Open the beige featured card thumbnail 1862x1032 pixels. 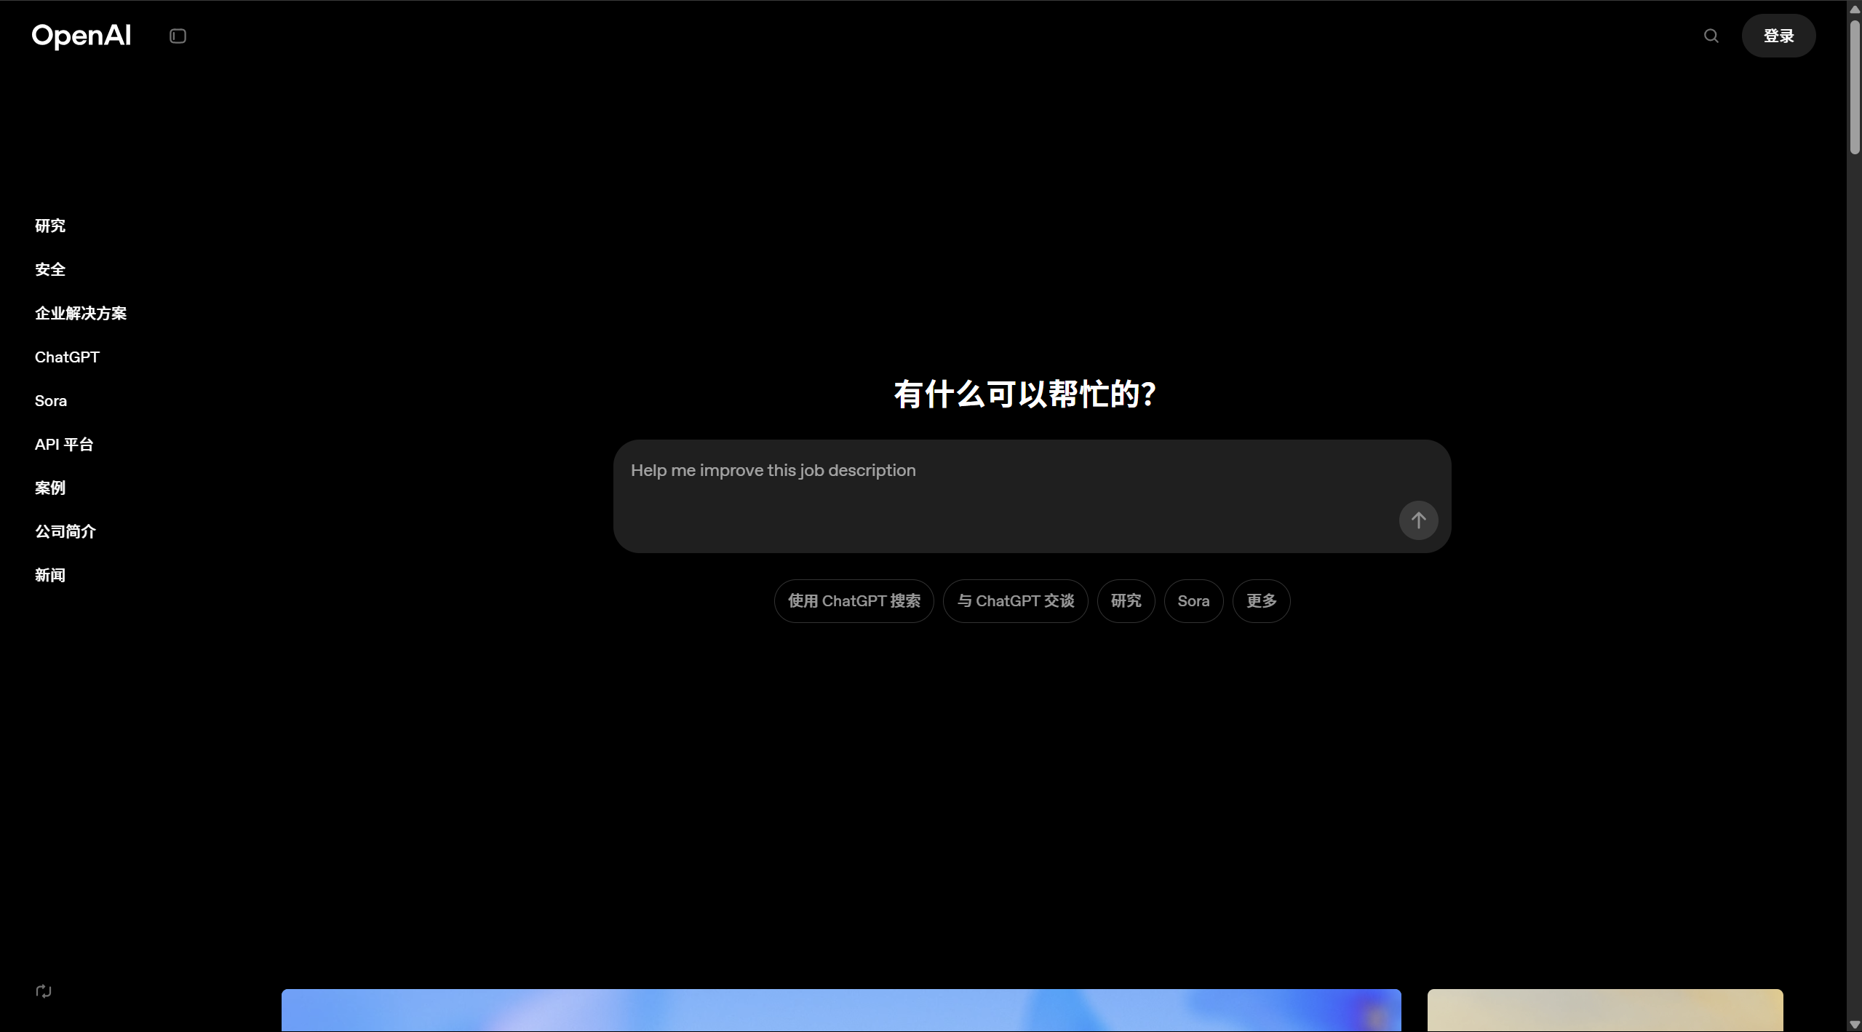pos(1605,1010)
